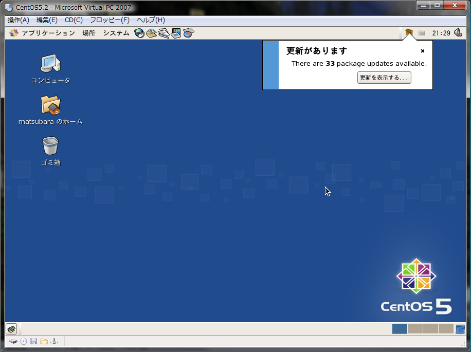Screen dimensions: 471x352
Task: Click the package updater tray icon
Action: (409, 32)
